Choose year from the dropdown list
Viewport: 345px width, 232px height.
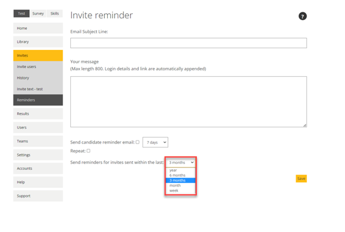coord(180,170)
